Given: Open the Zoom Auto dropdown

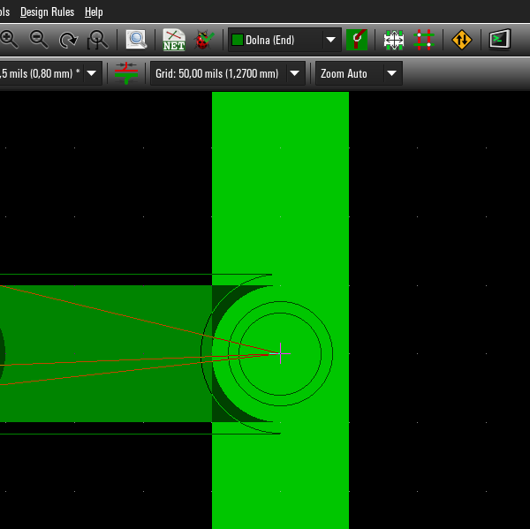Looking at the screenshot, I should pos(391,73).
